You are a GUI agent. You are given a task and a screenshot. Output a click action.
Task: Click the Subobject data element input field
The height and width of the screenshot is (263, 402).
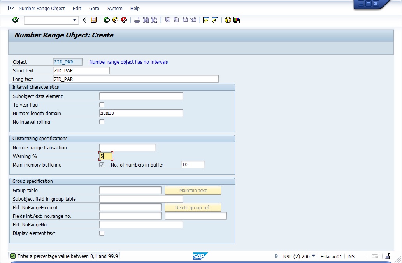141,96
